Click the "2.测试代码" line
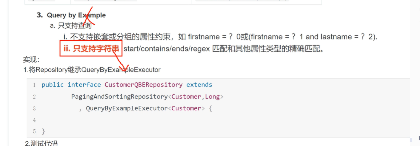 pyautogui.click(x=41, y=143)
